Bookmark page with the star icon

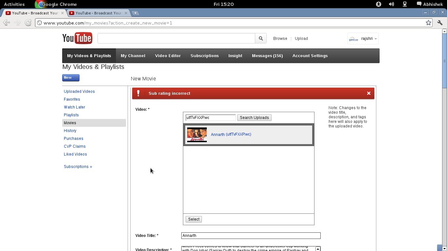pos(428,23)
